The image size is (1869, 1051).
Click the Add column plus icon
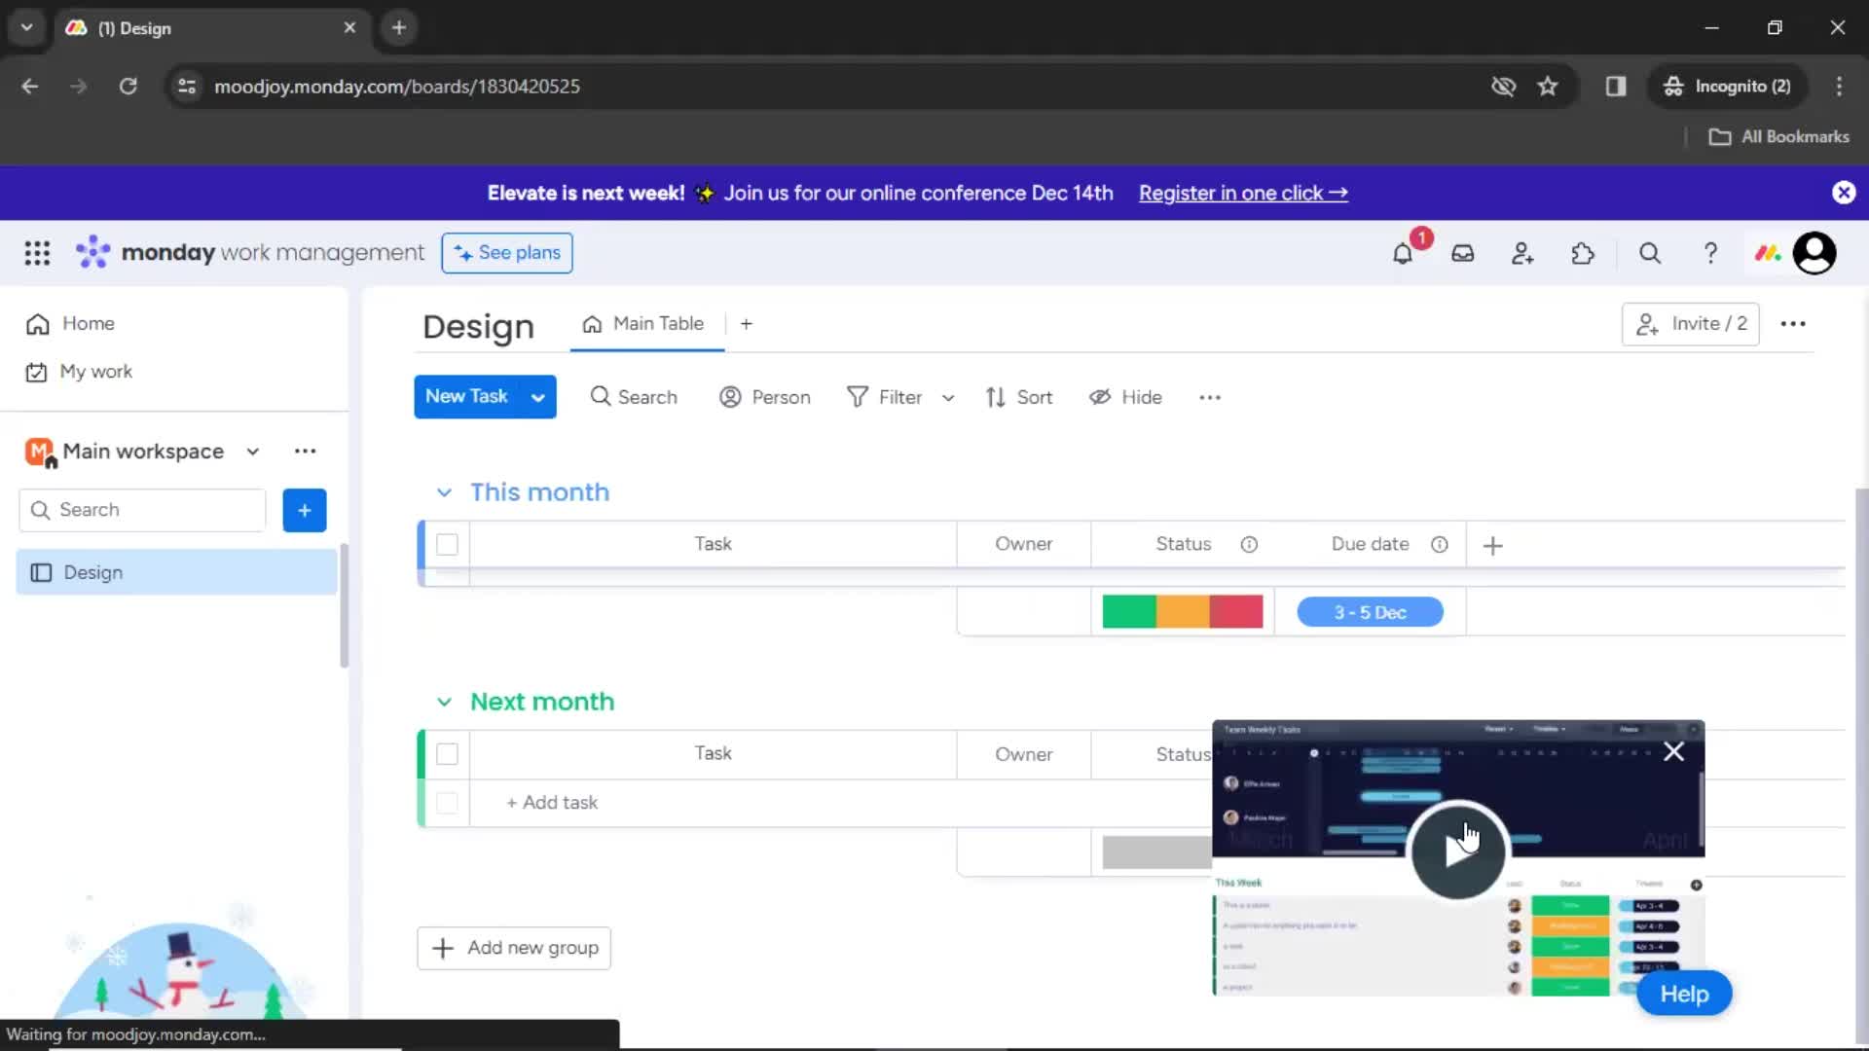[x=1491, y=544]
